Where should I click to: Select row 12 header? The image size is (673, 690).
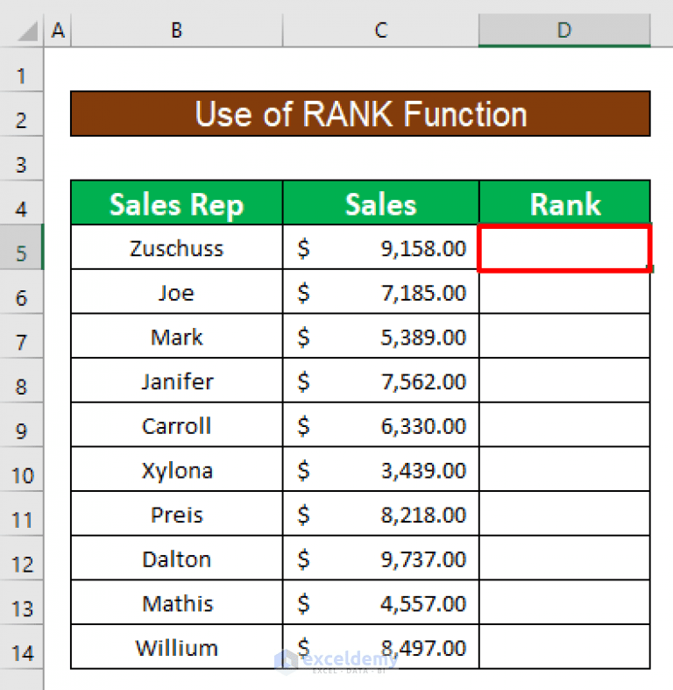(x=22, y=558)
